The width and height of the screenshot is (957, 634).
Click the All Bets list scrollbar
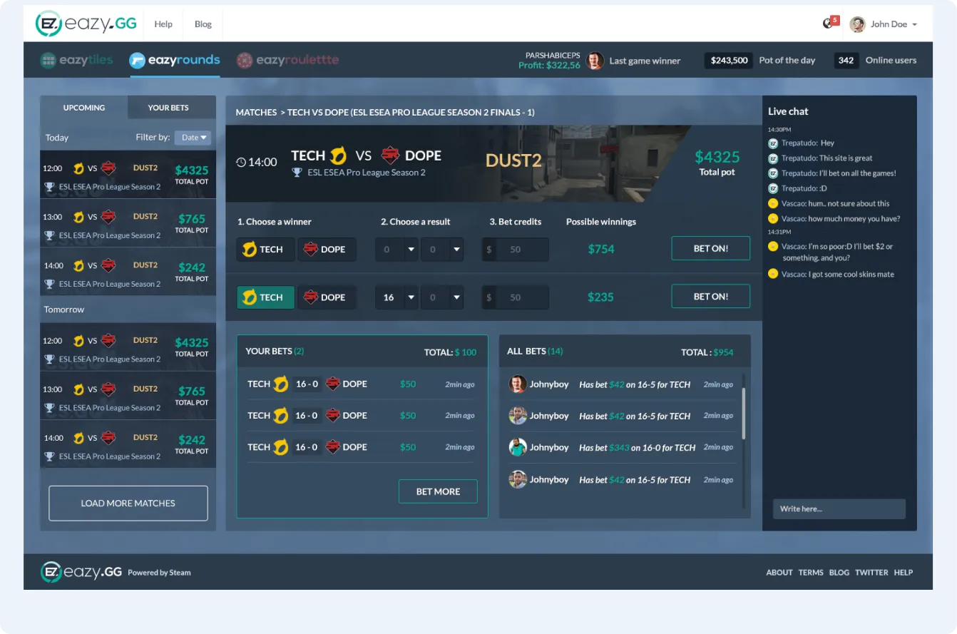tap(744, 414)
